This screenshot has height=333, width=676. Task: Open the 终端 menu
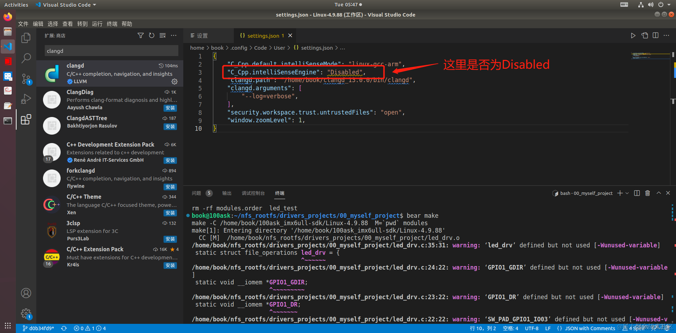click(112, 24)
